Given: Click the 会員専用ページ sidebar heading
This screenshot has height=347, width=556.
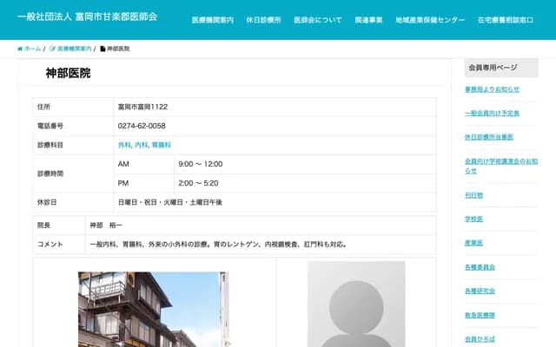Looking at the screenshot, I should 501,68.
